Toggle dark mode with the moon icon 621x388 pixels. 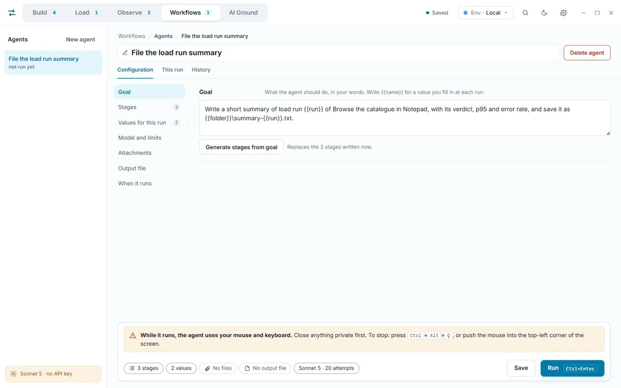click(x=544, y=13)
